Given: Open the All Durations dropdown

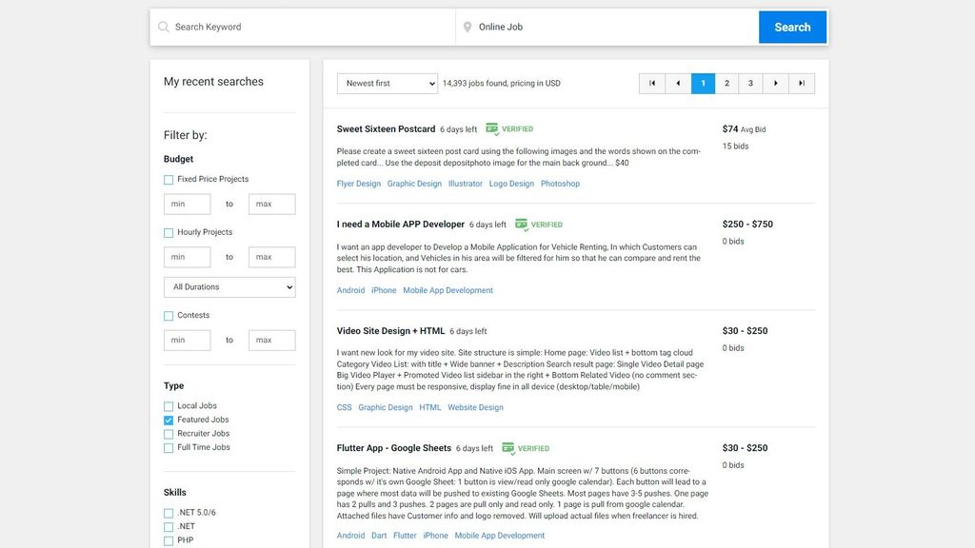Looking at the screenshot, I should (x=229, y=286).
